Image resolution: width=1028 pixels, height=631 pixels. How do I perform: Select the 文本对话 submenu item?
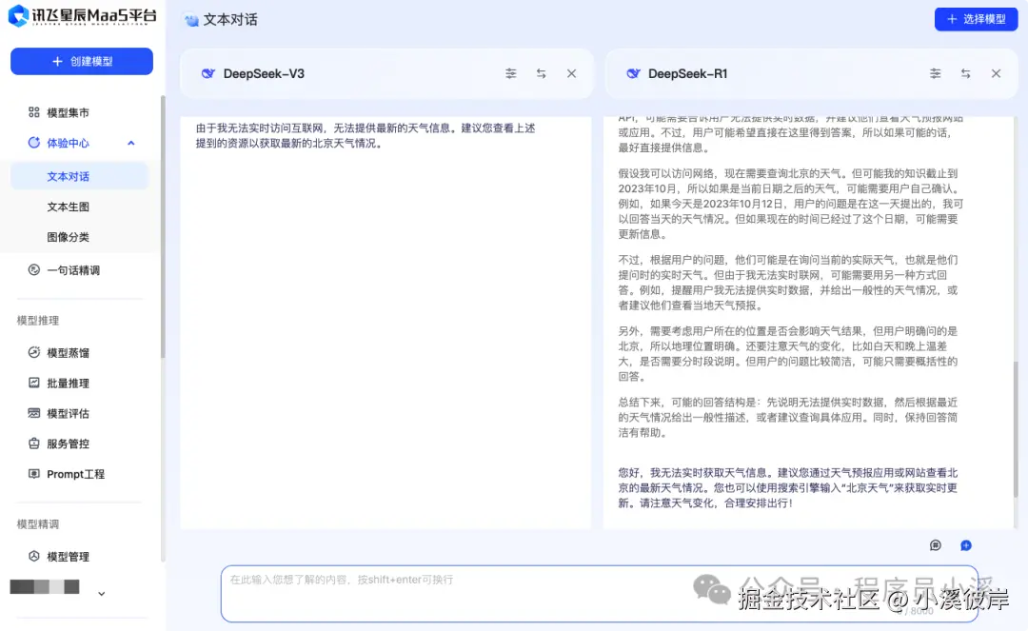pyautogui.click(x=79, y=176)
